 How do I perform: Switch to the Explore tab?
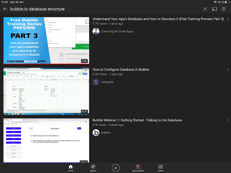tap(93, 168)
